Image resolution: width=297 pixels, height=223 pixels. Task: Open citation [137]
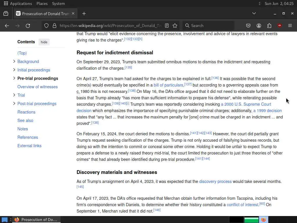tap(188, 84)
